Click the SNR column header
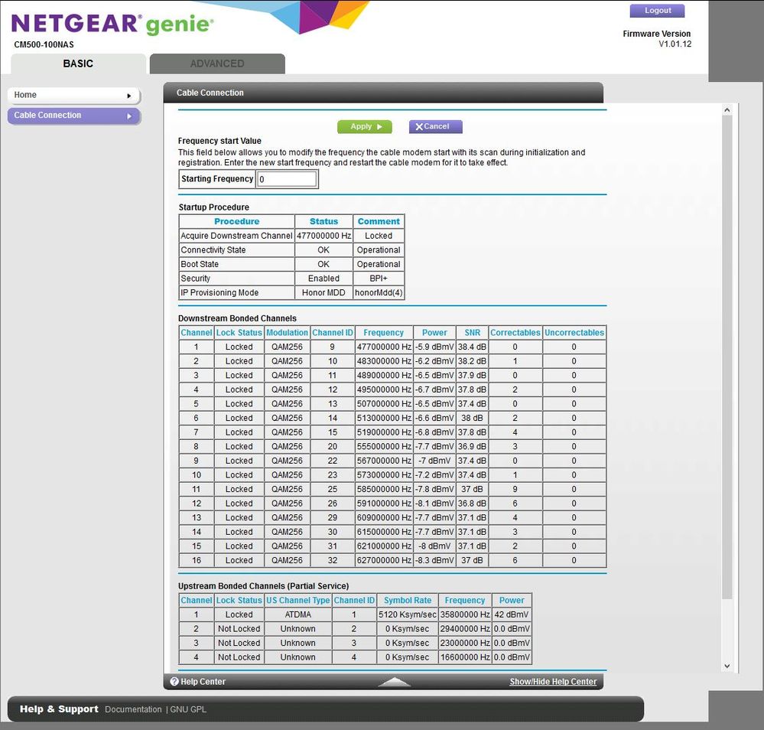The height and width of the screenshot is (730, 764). click(472, 333)
